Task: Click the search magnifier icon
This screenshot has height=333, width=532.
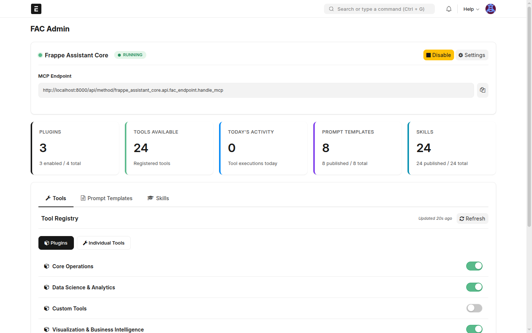Action: [331, 9]
